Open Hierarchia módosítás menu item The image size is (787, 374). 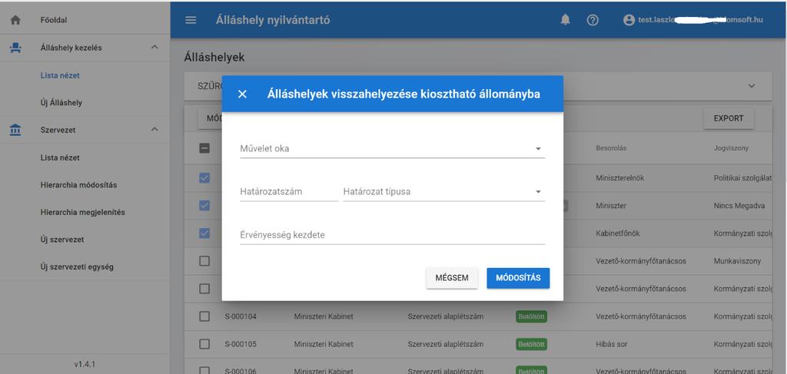click(79, 185)
